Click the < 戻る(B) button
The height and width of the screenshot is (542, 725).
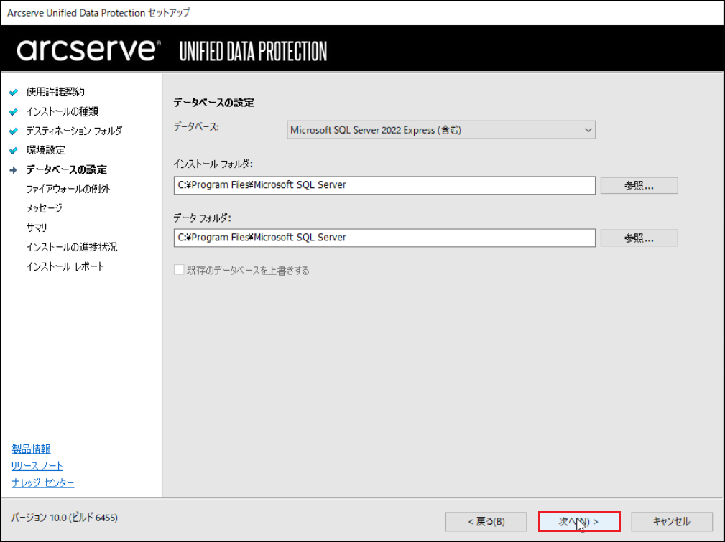click(x=486, y=522)
